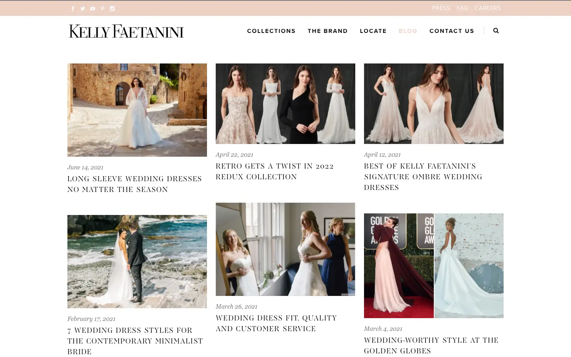Open the FAQ link
Screen dimensions: 571x357
point(462,8)
